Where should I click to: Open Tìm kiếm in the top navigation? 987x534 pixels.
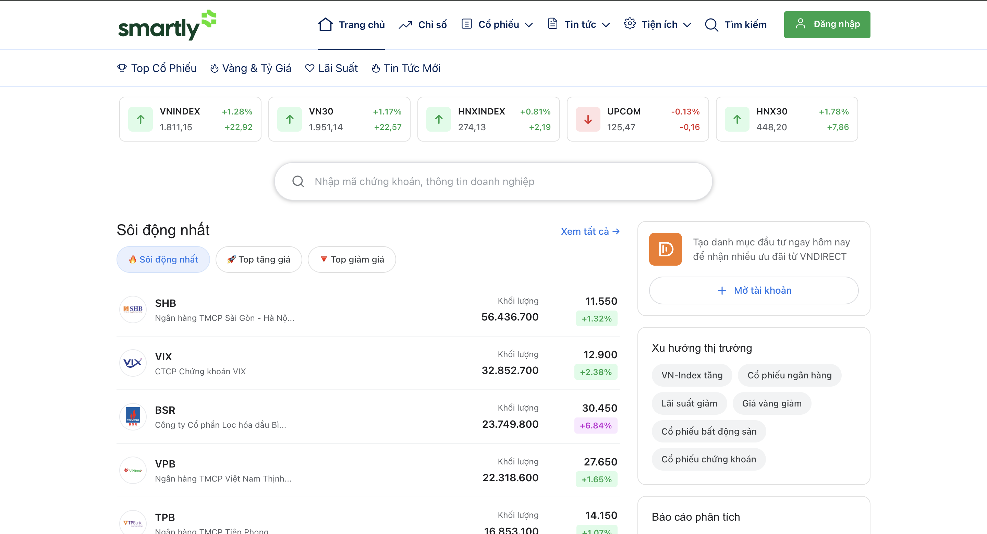(x=736, y=25)
